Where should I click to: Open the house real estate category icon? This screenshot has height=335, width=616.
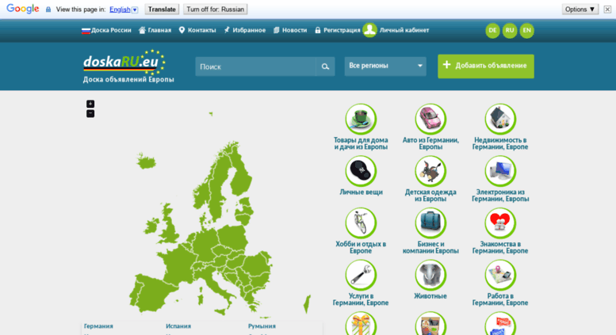pos(499,119)
